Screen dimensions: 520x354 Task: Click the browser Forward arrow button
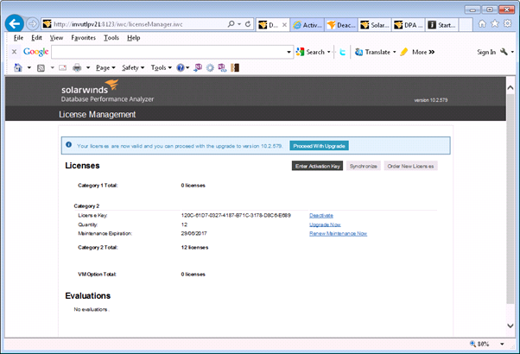32,24
